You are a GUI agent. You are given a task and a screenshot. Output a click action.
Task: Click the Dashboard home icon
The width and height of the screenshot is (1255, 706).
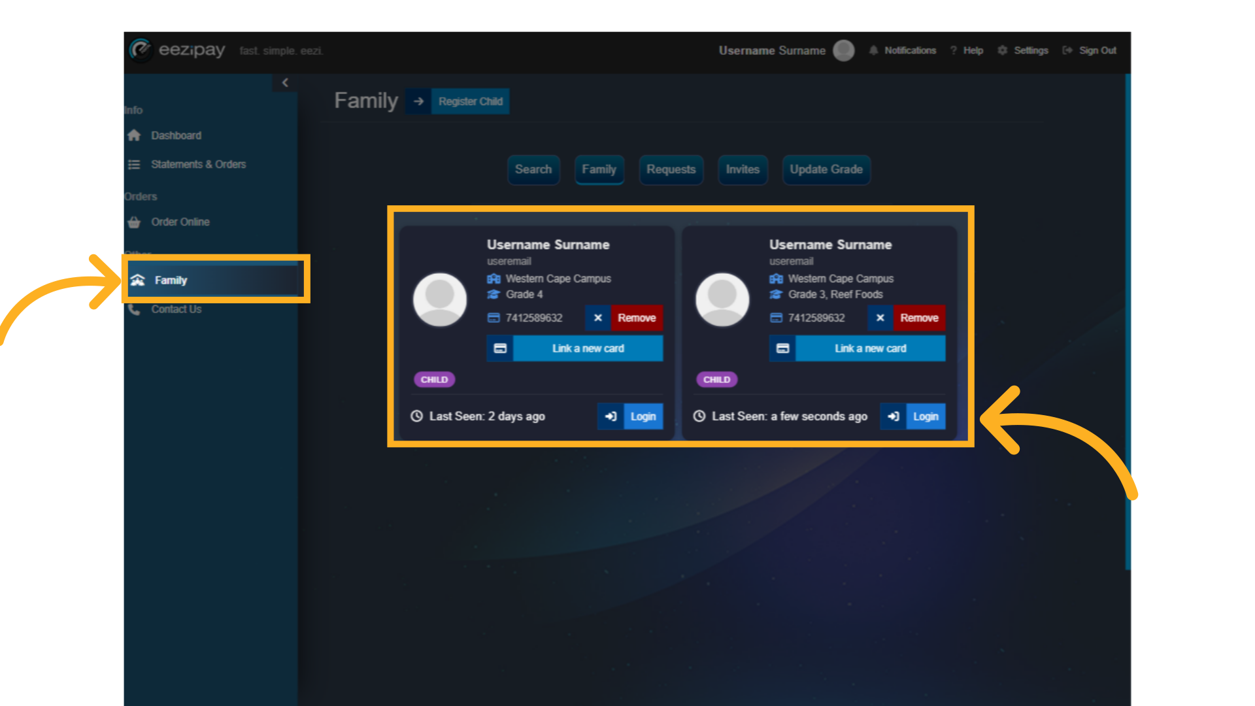click(x=134, y=135)
